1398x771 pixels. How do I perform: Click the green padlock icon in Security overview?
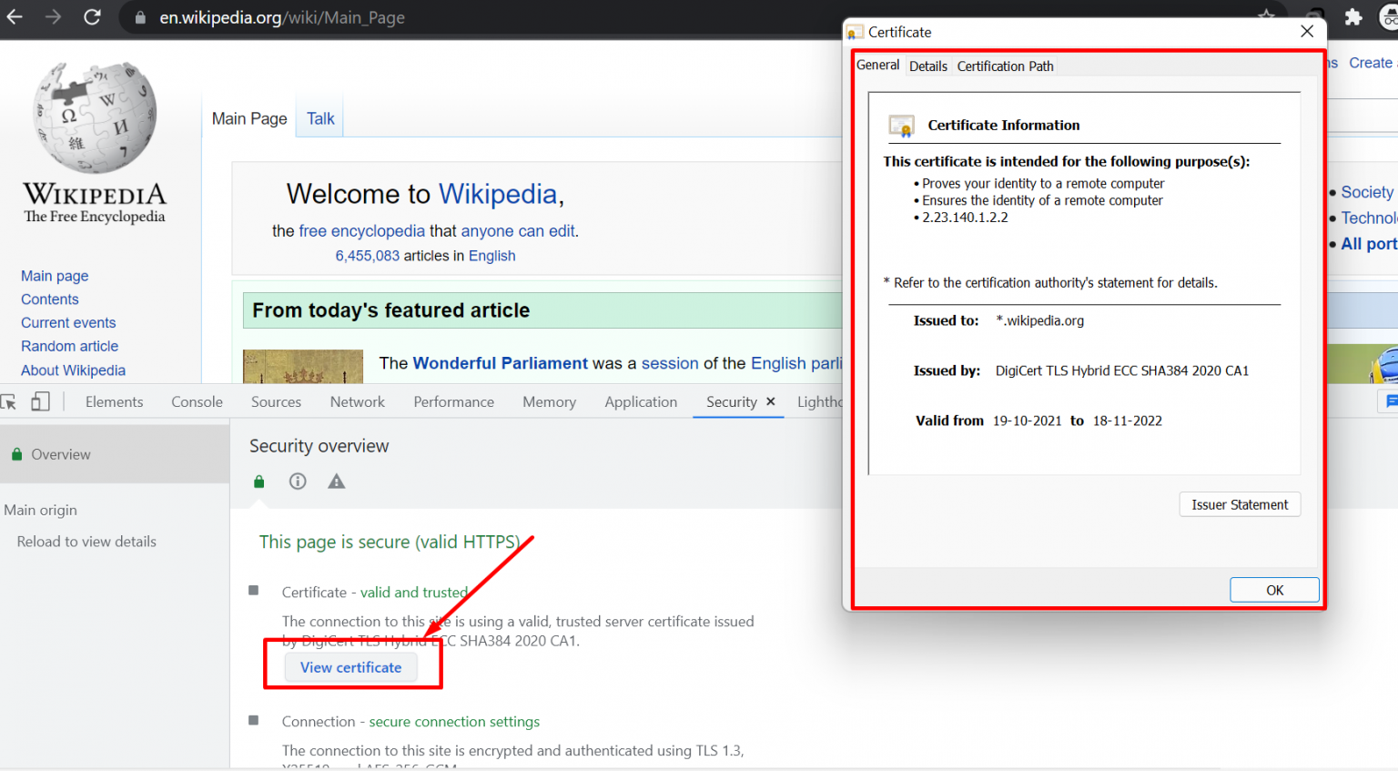pos(258,481)
